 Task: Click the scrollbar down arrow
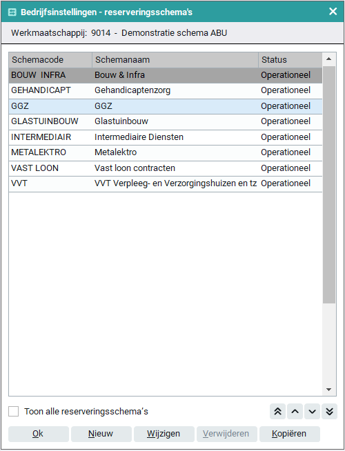pos(329,390)
